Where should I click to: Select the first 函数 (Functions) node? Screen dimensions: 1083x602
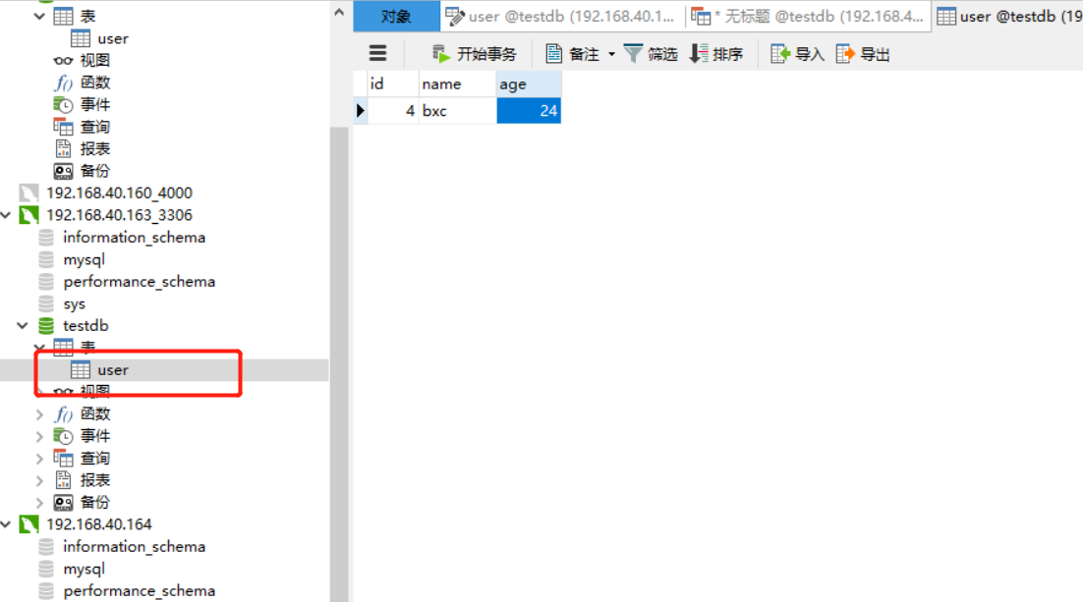coord(94,82)
